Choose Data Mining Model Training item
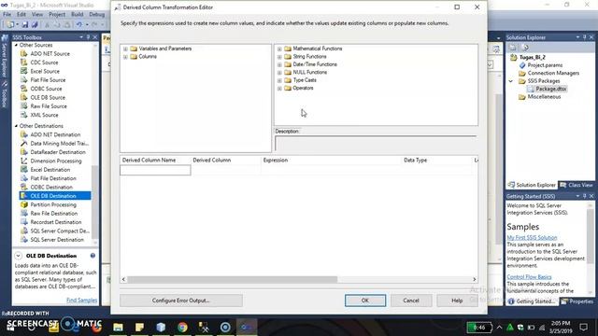598x336 pixels. [59, 144]
